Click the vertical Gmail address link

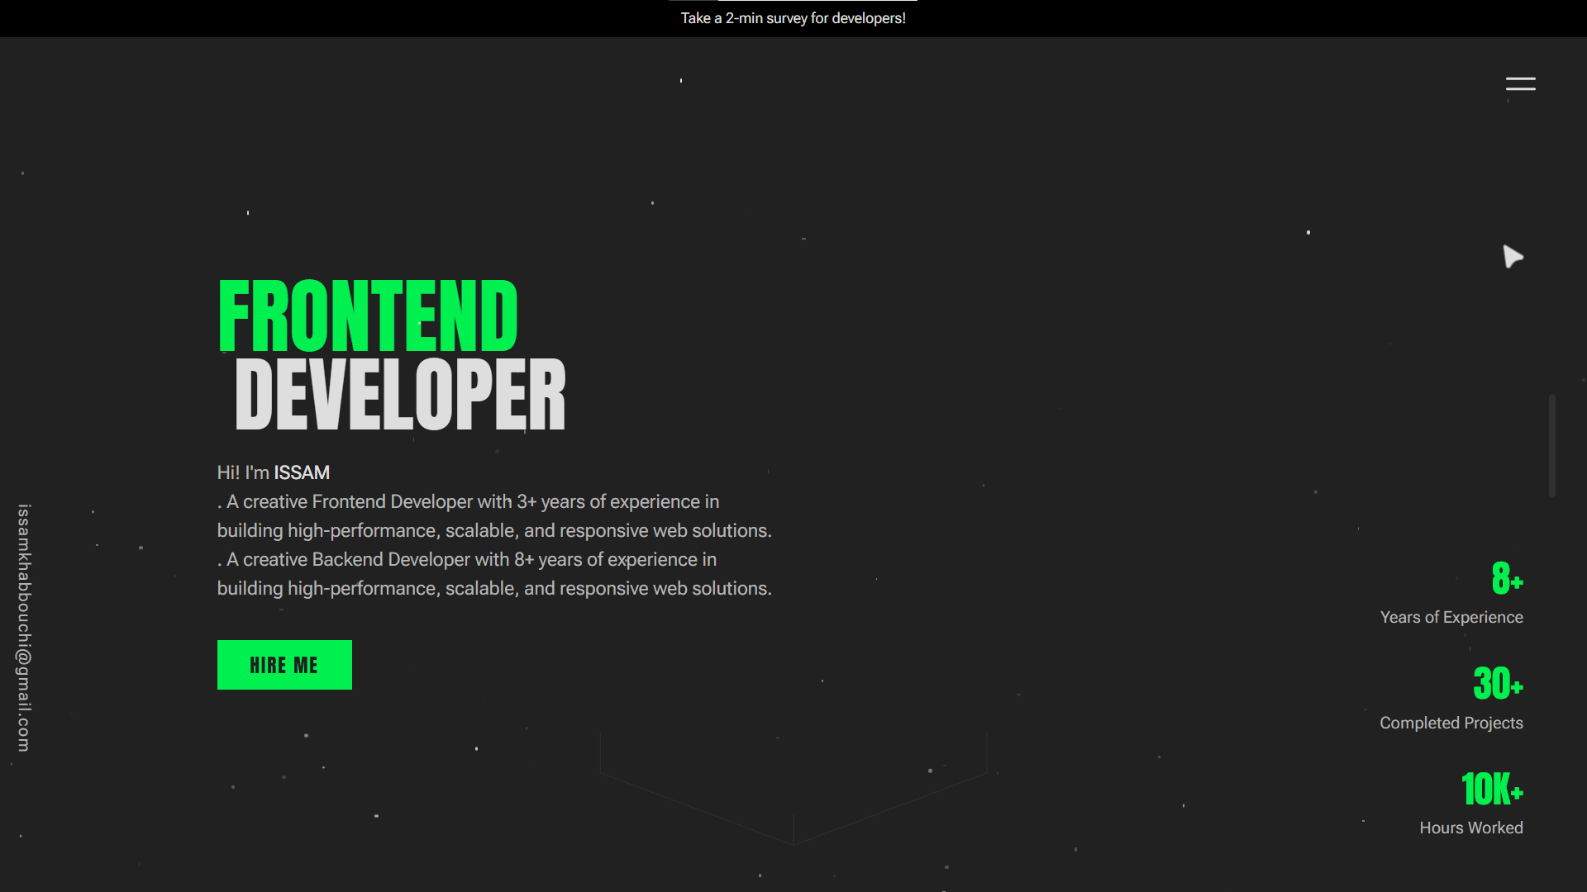click(24, 628)
